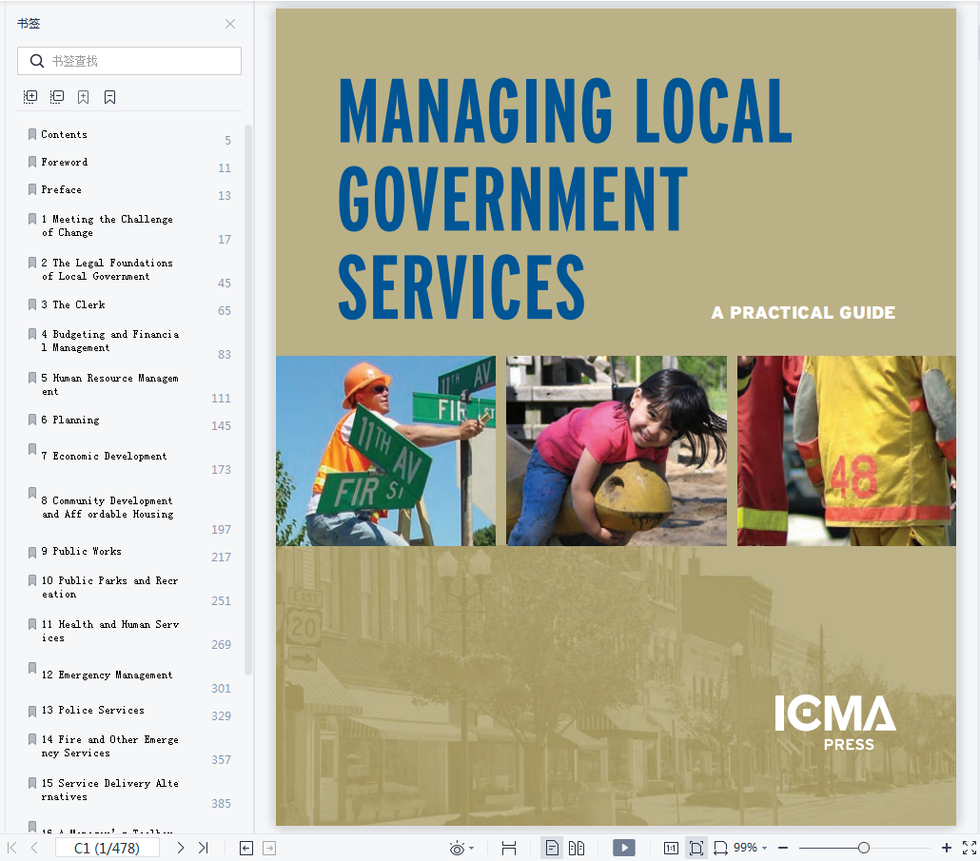Go back to previous view

(246, 848)
